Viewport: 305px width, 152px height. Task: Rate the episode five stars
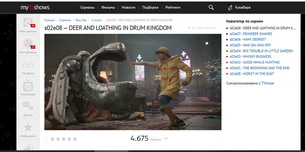point(75,139)
